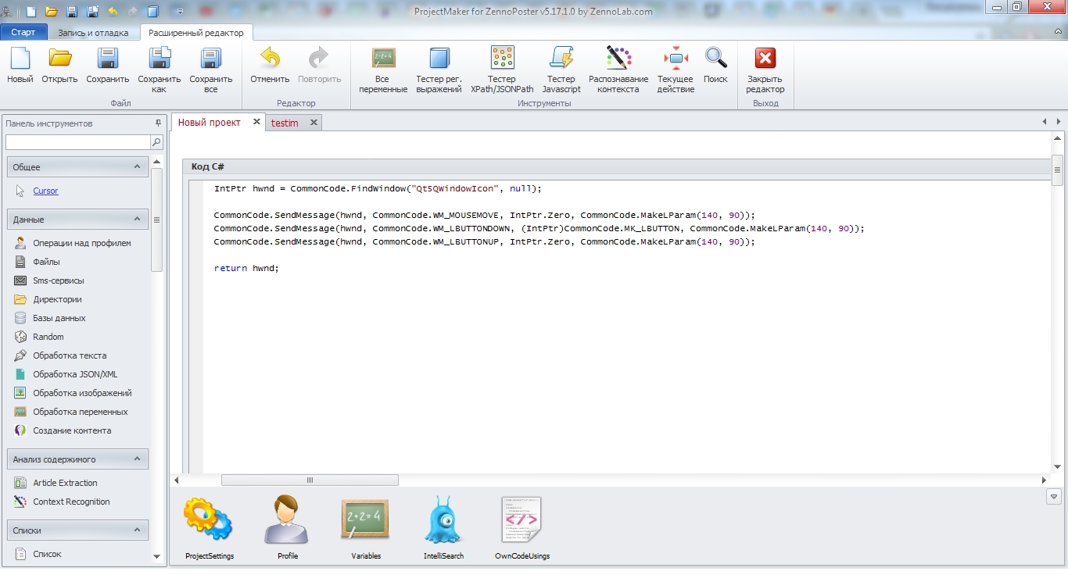Switch to the testim document tab
This screenshot has width=1068, height=575.
(x=285, y=123)
